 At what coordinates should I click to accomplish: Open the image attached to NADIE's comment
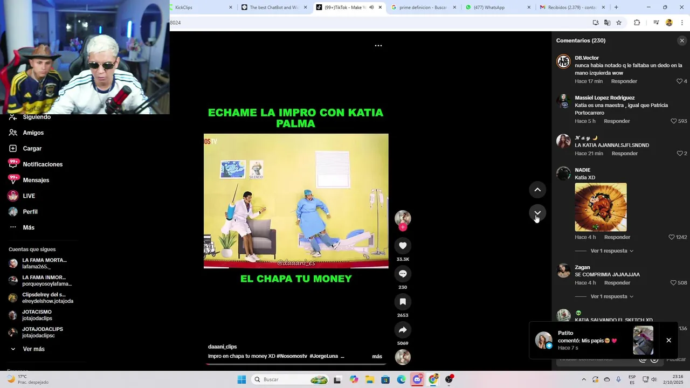pyautogui.click(x=601, y=207)
